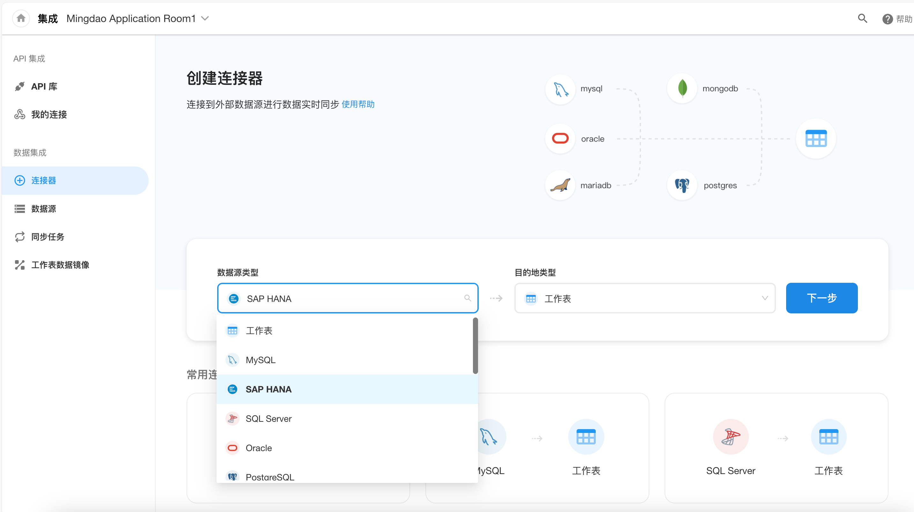Click the 工作表数据镜像 mirror icon
The height and width of the screenshot is (512, 914).
point(20,265)
